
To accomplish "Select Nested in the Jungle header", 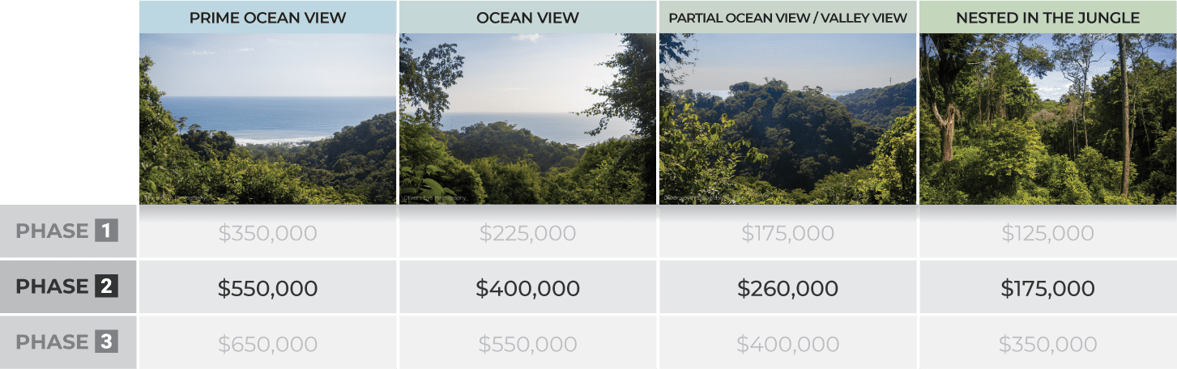I will 1047,17.
